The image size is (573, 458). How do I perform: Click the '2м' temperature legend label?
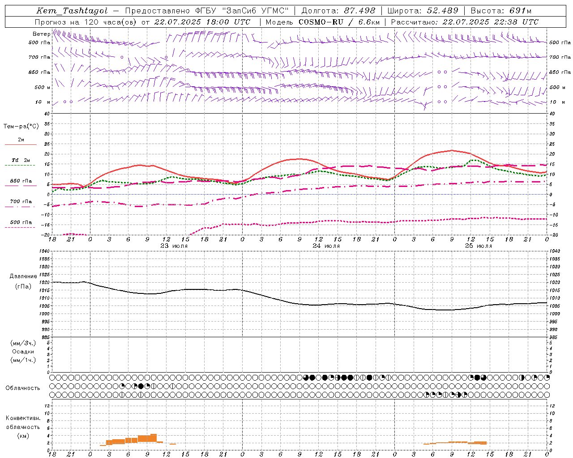(21, 140)
